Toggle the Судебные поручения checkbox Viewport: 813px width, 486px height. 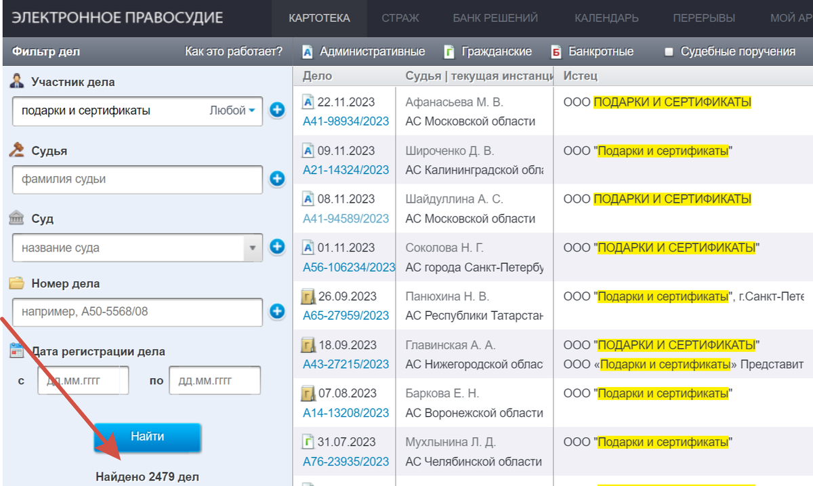669,52
